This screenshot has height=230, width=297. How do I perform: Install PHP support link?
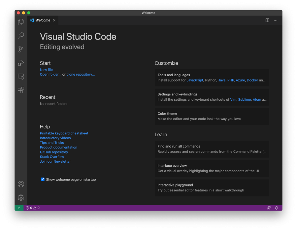[x=231, y=80]
